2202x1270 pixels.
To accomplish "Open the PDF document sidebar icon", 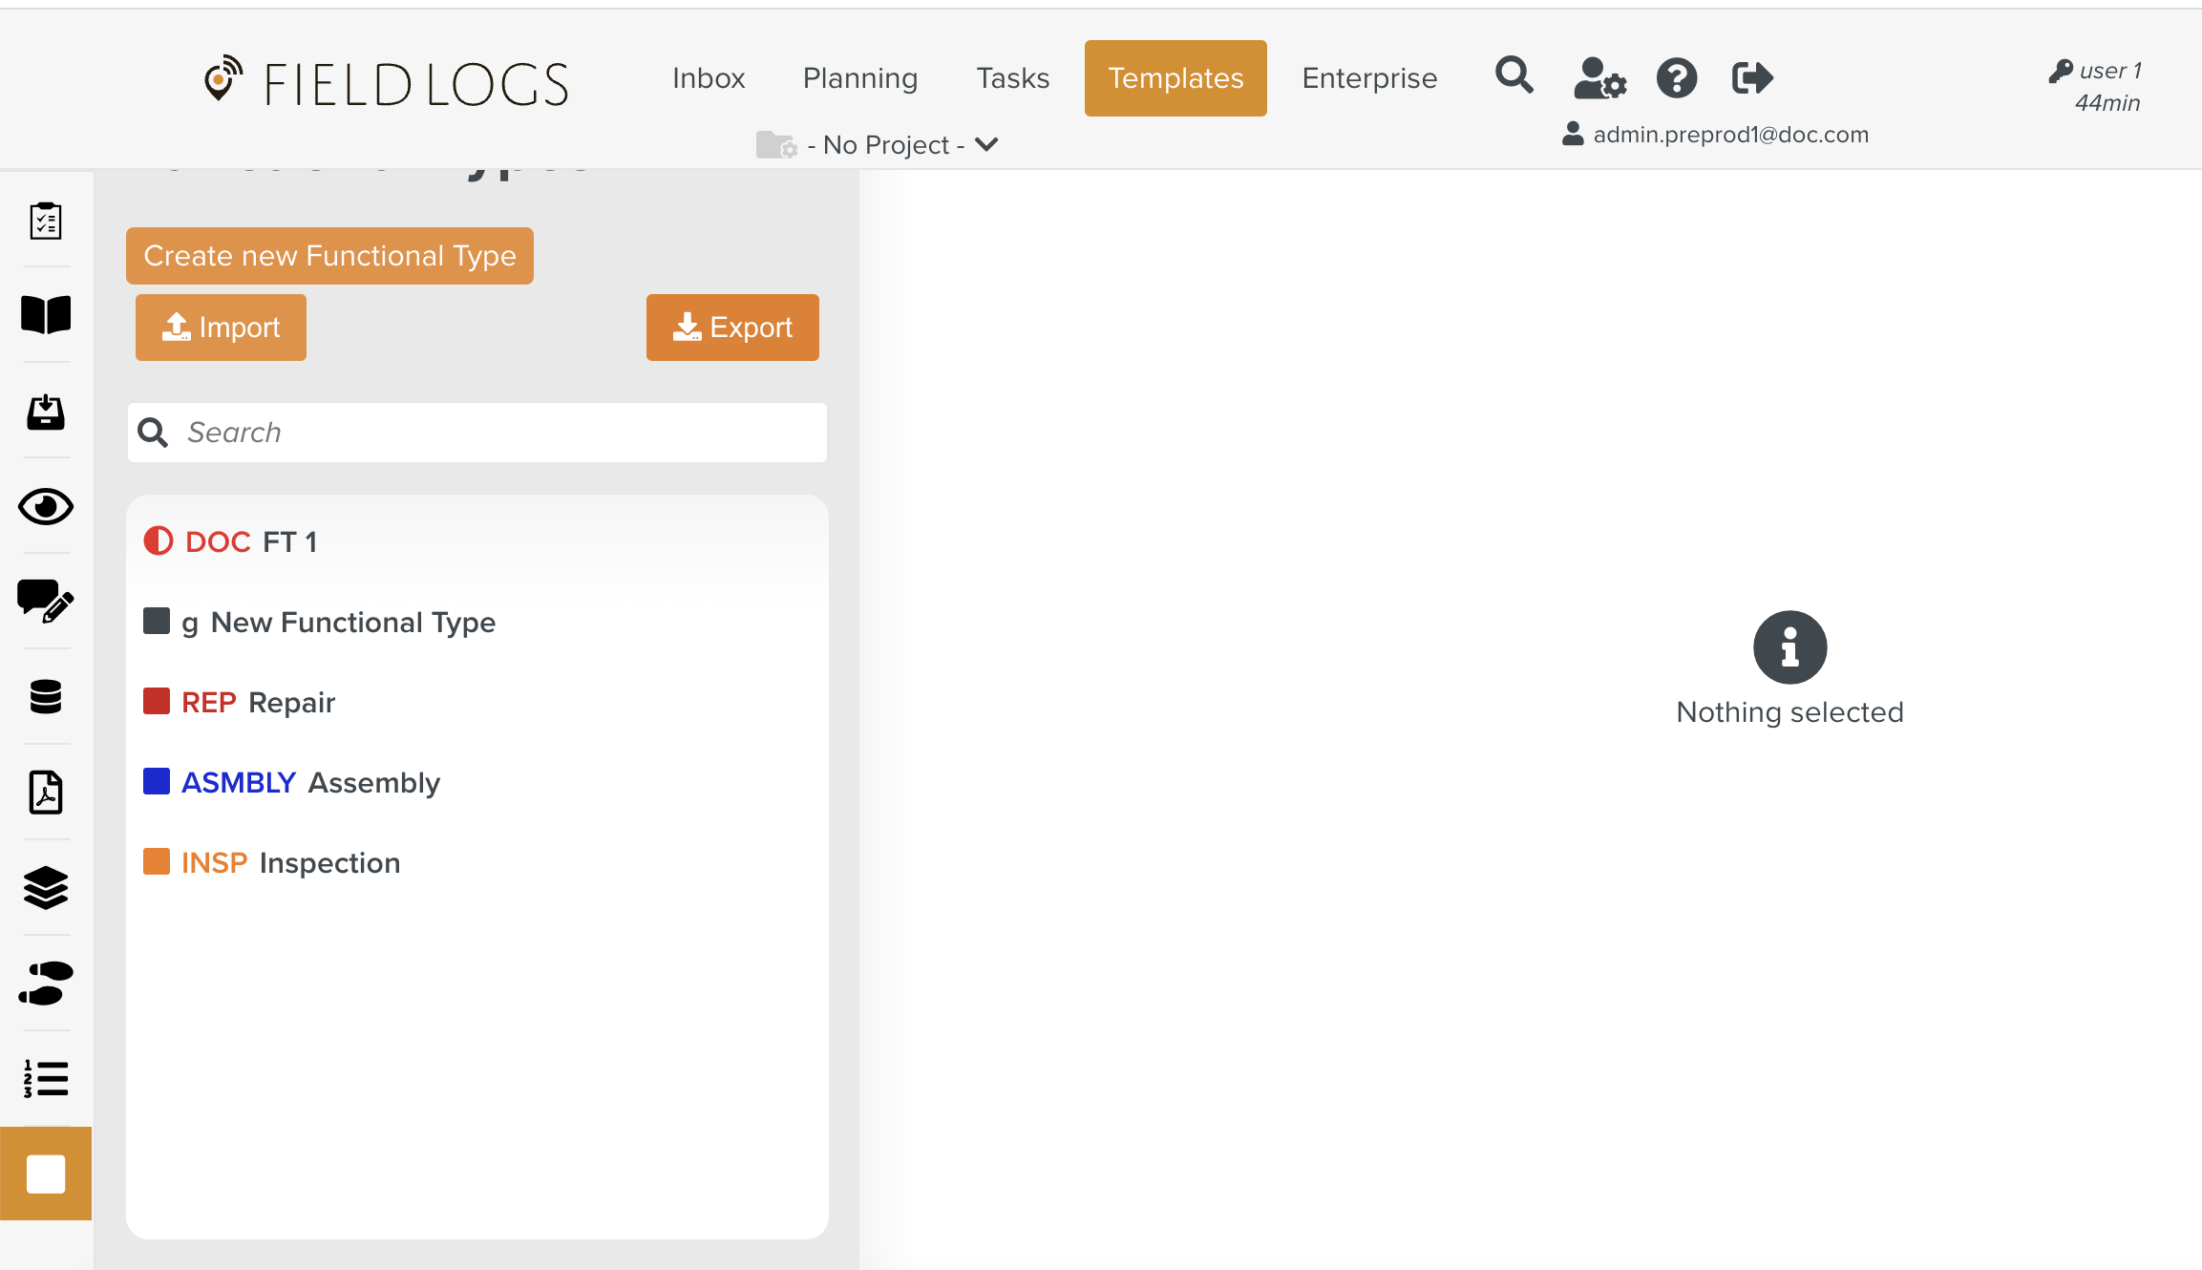I will [x=45, y=793].
